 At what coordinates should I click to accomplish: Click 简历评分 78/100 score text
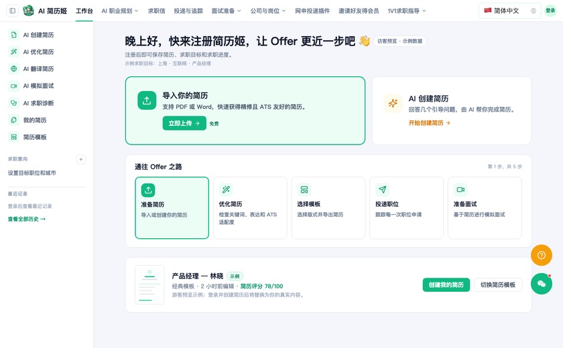pos(261,286)
